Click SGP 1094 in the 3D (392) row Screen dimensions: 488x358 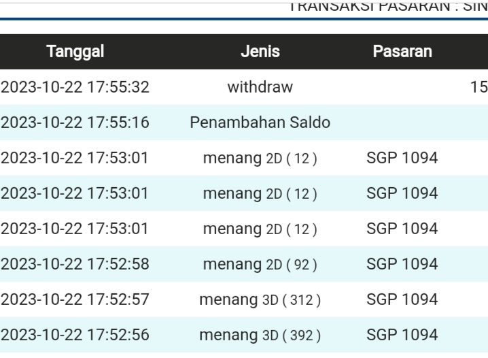(x=402, y=335)
